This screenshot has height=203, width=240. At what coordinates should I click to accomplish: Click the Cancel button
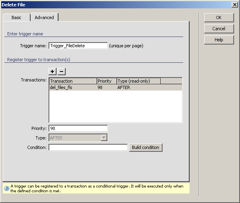point(219,29)
